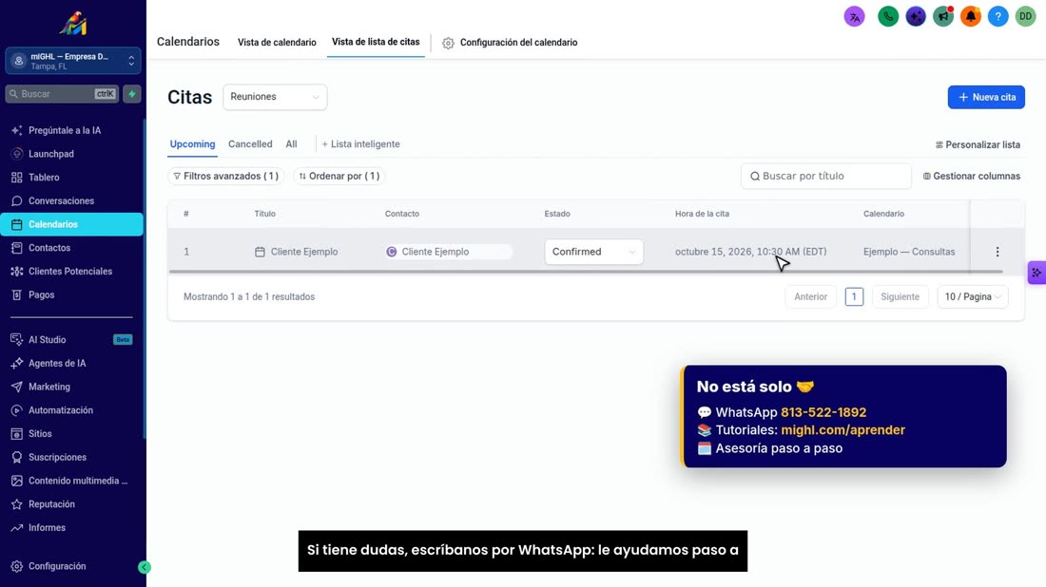Image resolution: width=1046 pixels, height=587 pixels.
Task: Expand the miGHL account switcher
Action: (x=73, y=61)
